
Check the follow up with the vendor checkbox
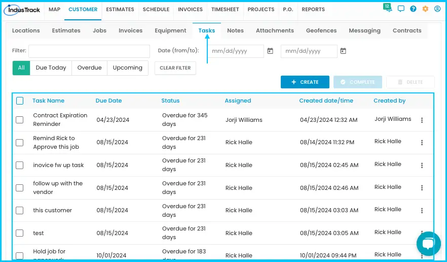pos(19,188)
